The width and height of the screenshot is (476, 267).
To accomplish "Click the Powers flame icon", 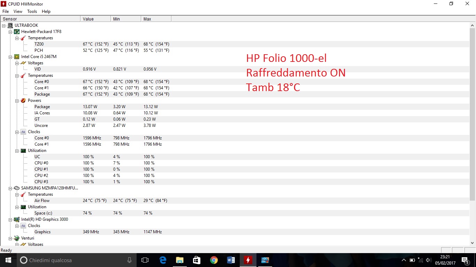I will 23,100.
